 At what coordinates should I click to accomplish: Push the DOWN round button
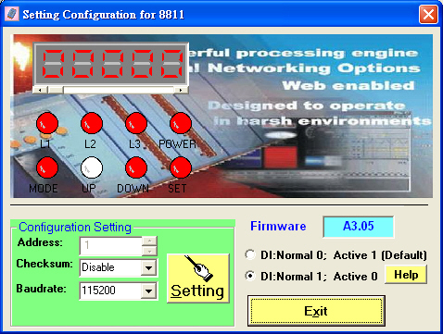pyautogui.click(x=136, y=167)
